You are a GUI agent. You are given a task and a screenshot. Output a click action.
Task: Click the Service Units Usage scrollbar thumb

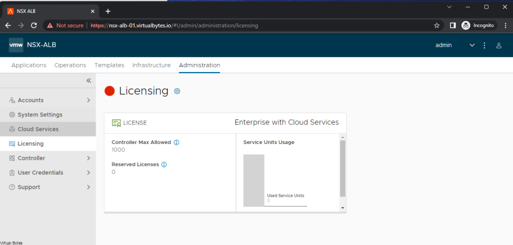[343, 168]
